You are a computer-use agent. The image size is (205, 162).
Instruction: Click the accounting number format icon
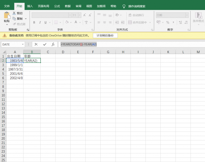[x=159, y=22]
